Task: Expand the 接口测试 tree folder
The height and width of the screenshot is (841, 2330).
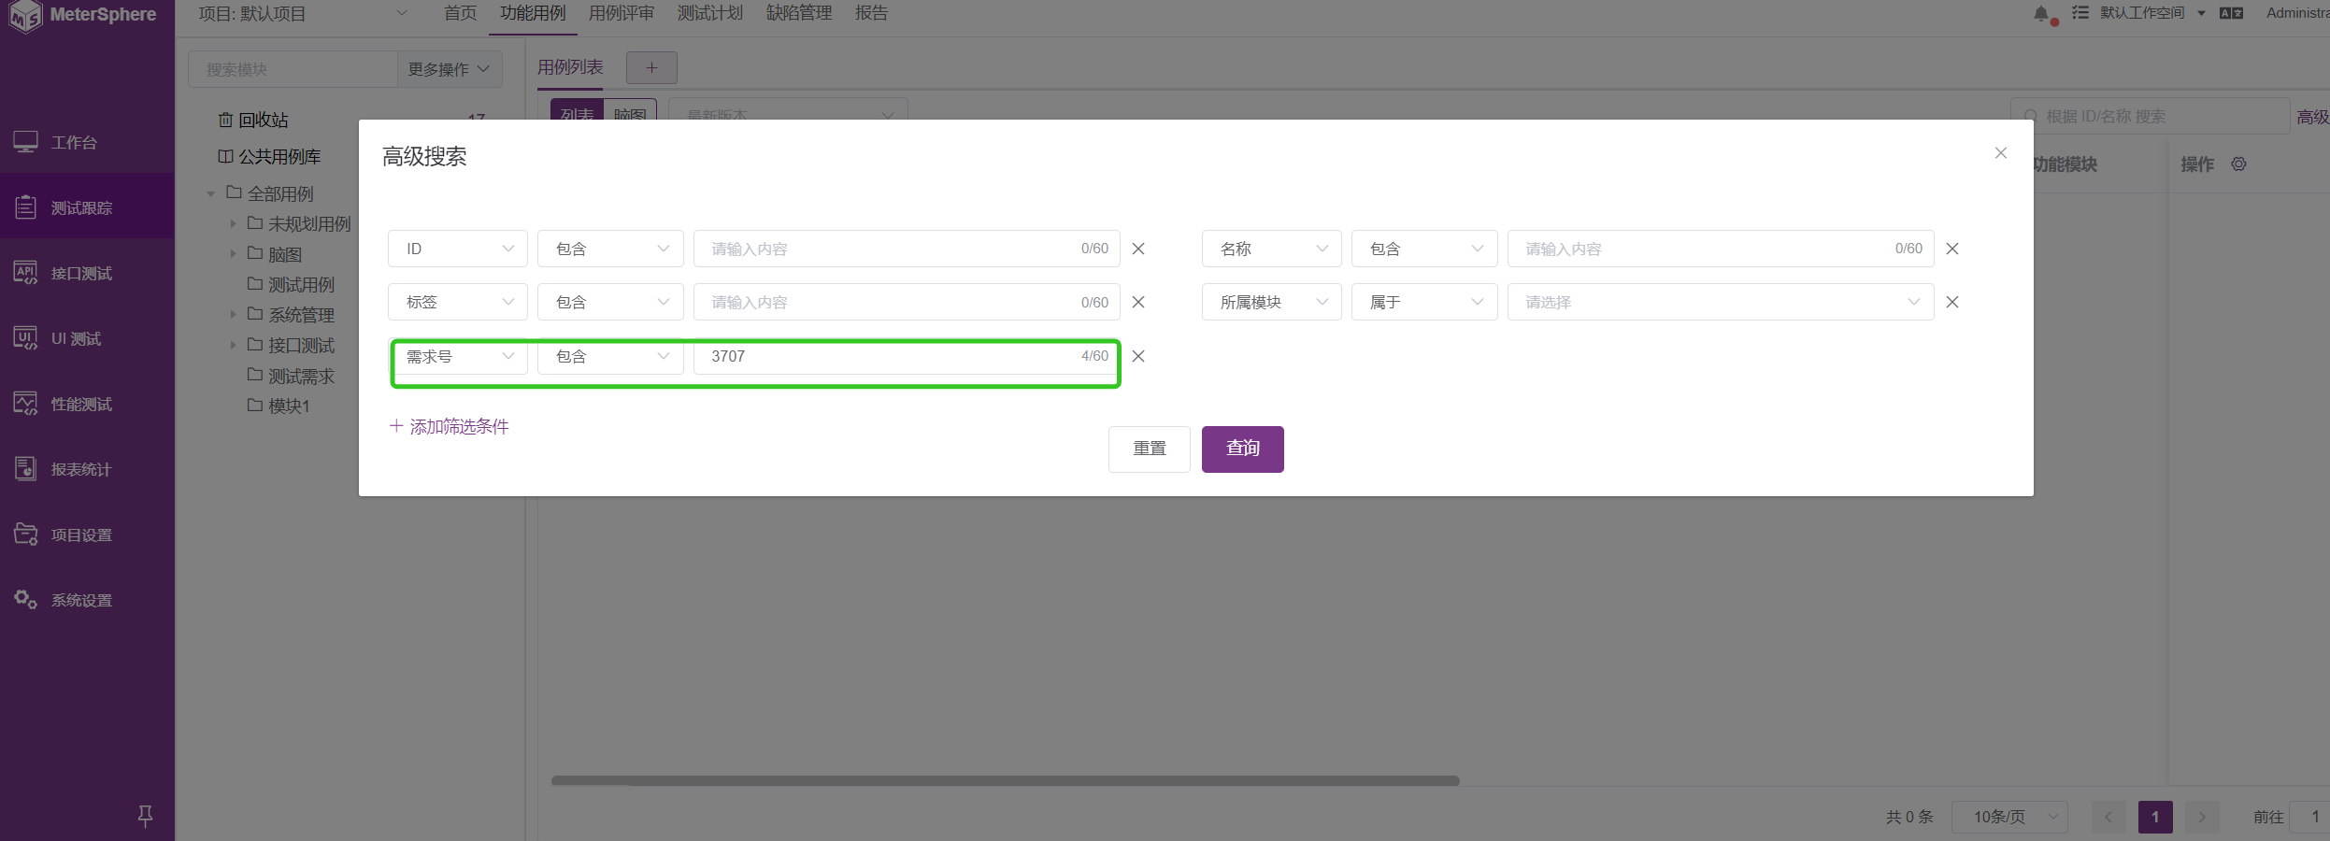Action: (x=233, y=345)
